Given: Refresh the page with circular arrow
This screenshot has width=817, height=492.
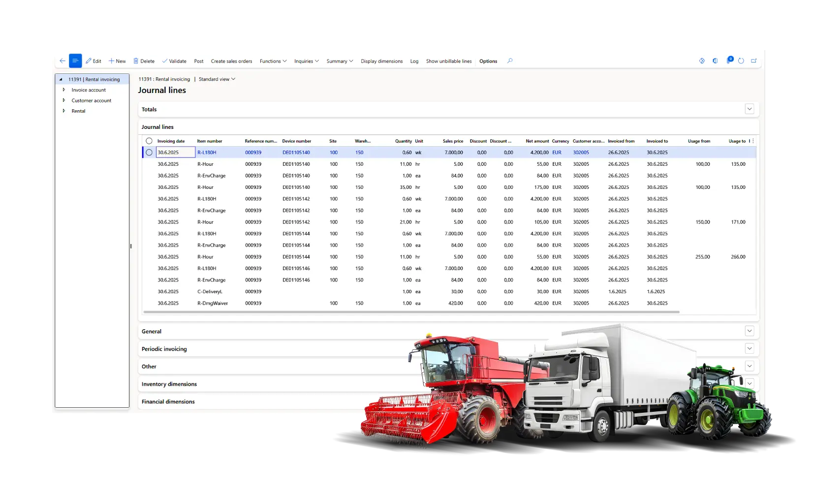Looking at the screenshot, I should point(741,61).
